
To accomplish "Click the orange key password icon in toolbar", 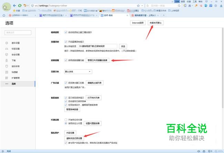I will click(196, 6).
